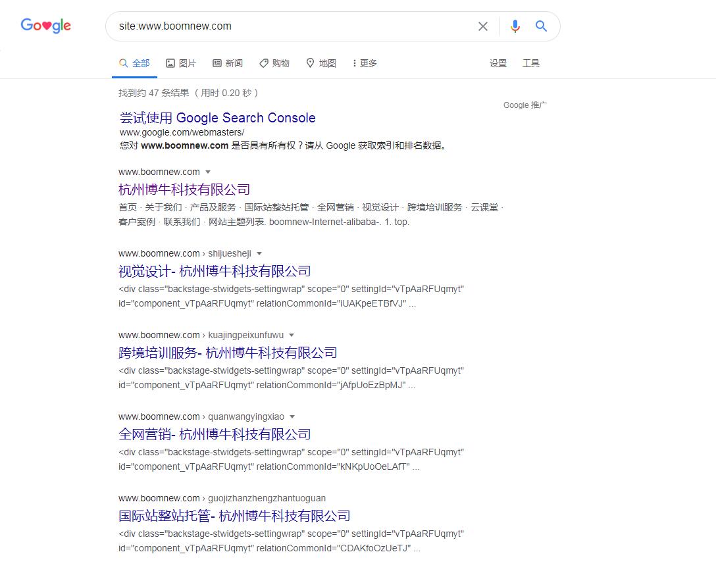716x575 pixels.
Task: Open the 购物 (Shopping) tab
Action: [274, 63]
